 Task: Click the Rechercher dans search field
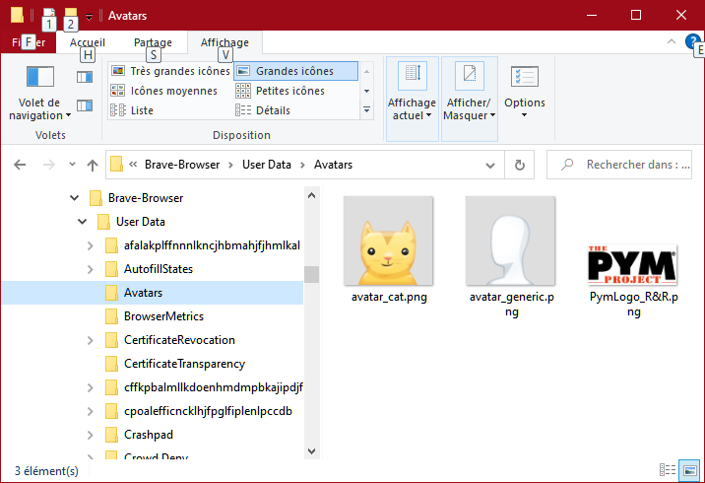pos(618,165)
